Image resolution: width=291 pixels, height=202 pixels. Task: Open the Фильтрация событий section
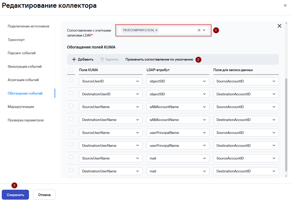pyautogui.click(x=24, y=67)
